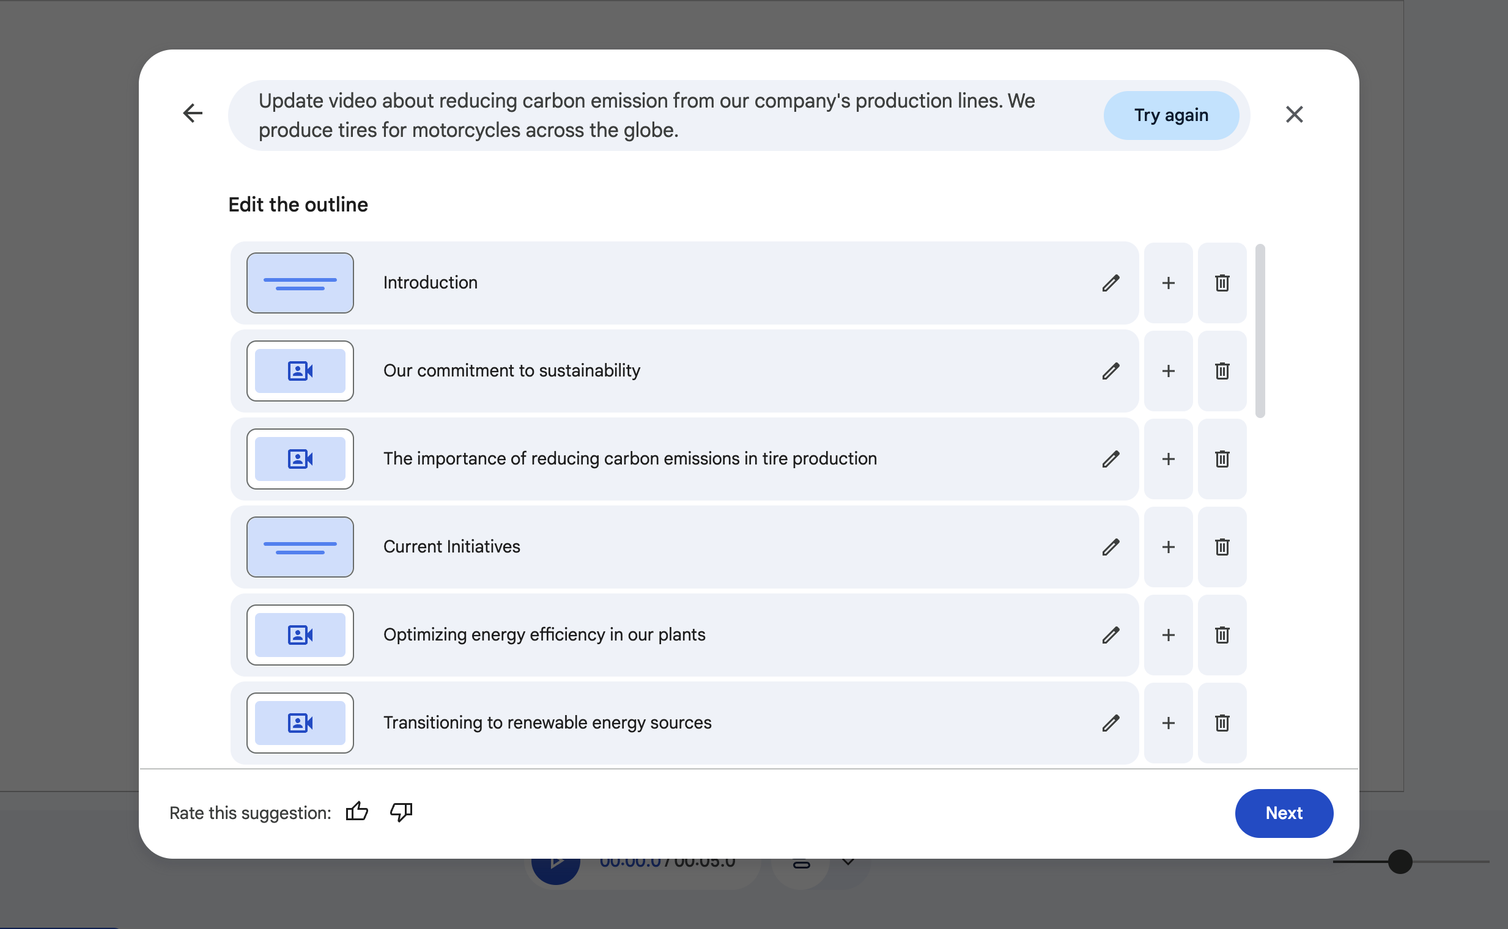Screen dimensions: 1508x929
Task: Add section after Optimizing energy efficiency
Action: [x=1168, y=634]
